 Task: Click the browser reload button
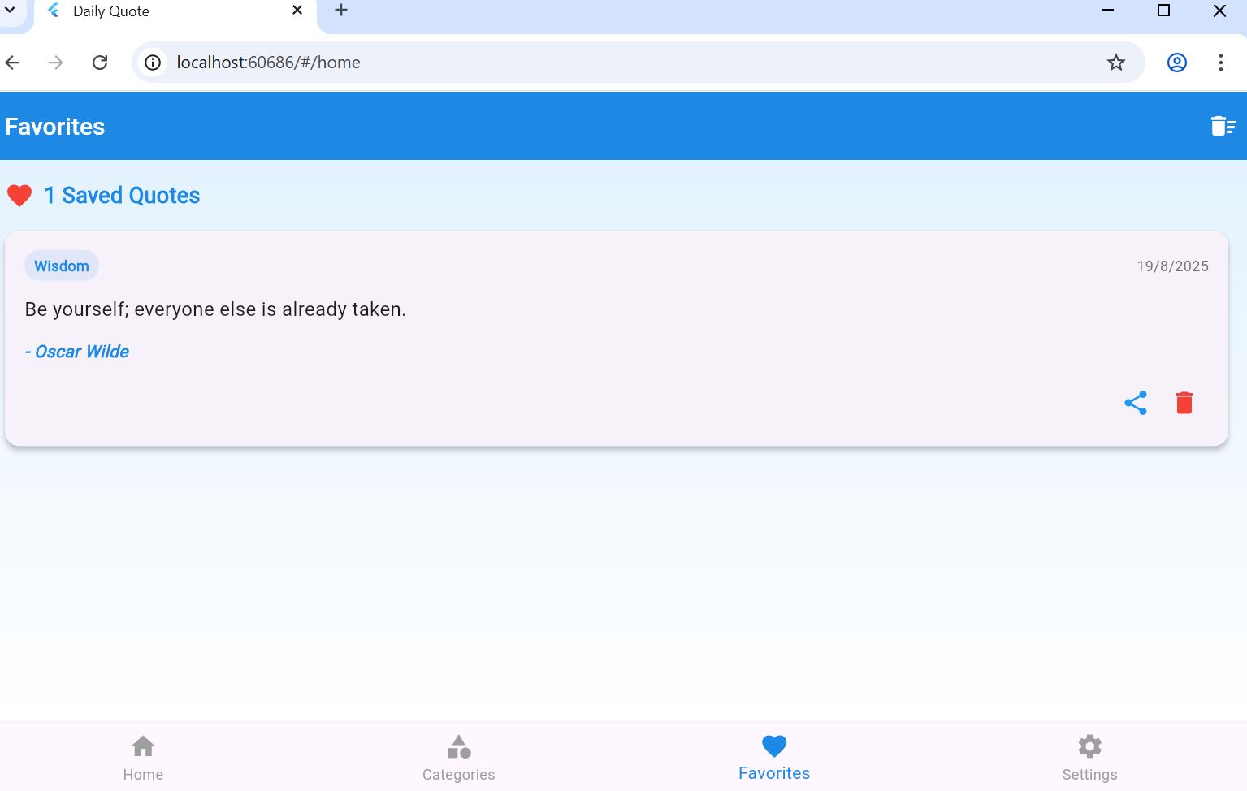(x=100, y=63)
